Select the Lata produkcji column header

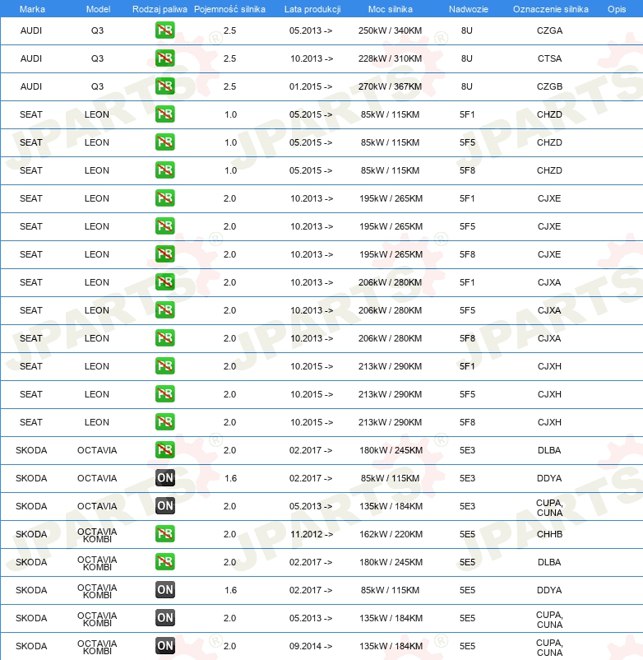311,8
